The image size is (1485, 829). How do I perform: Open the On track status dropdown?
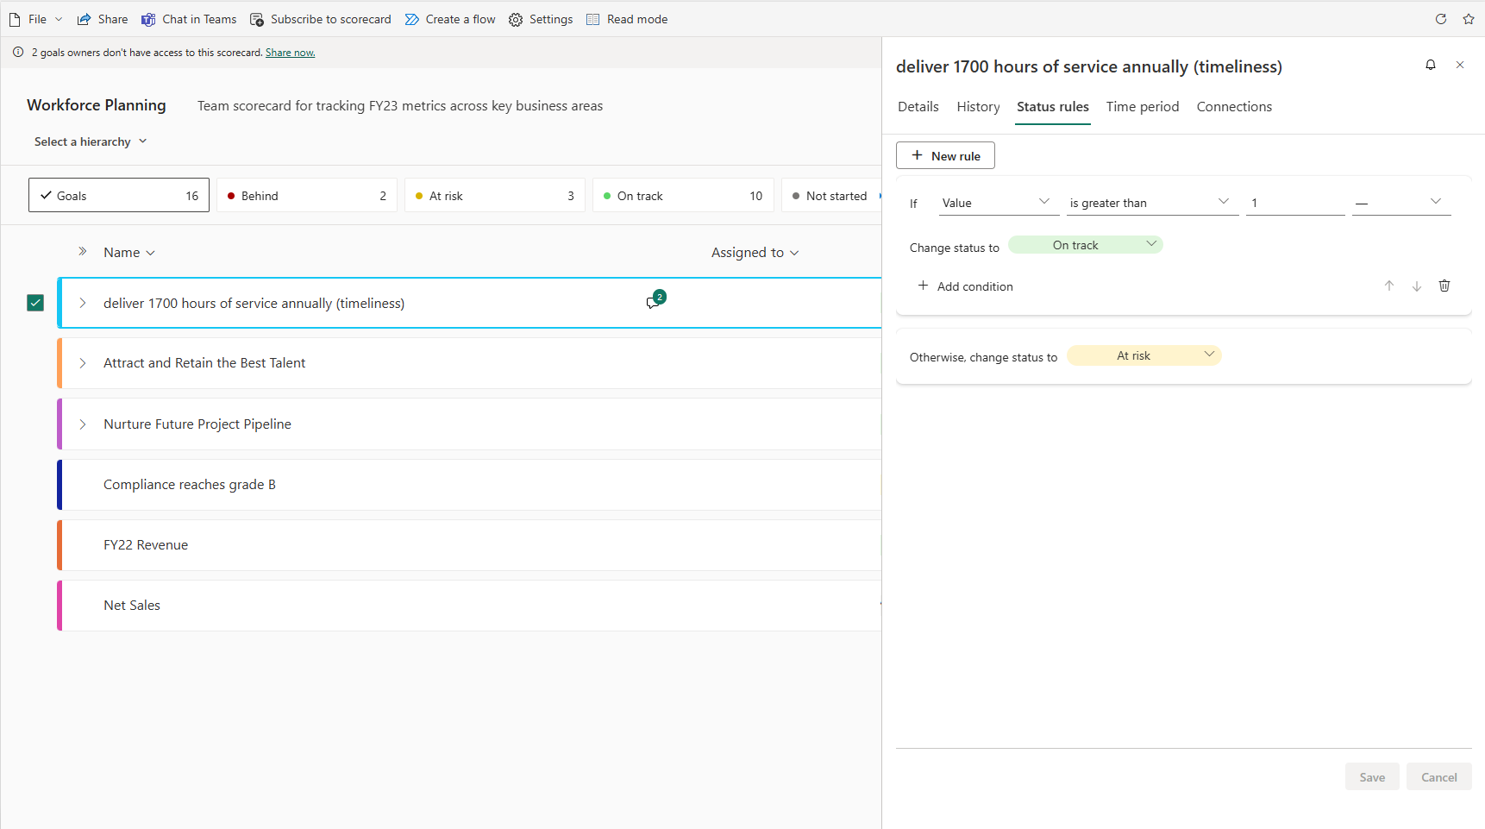pos(1085,245)
